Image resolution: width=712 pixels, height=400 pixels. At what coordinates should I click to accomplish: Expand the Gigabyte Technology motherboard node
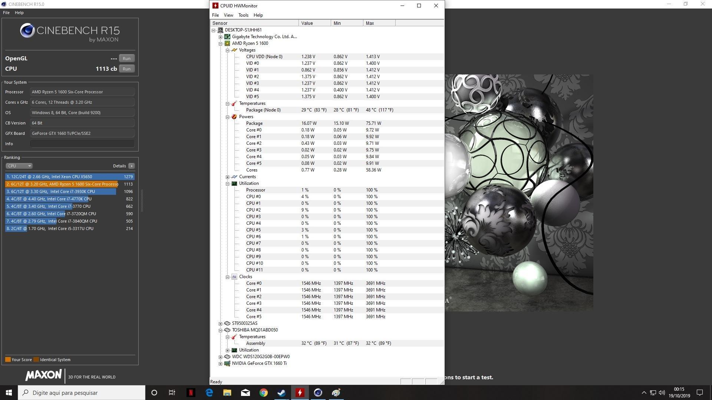(221, 37)
